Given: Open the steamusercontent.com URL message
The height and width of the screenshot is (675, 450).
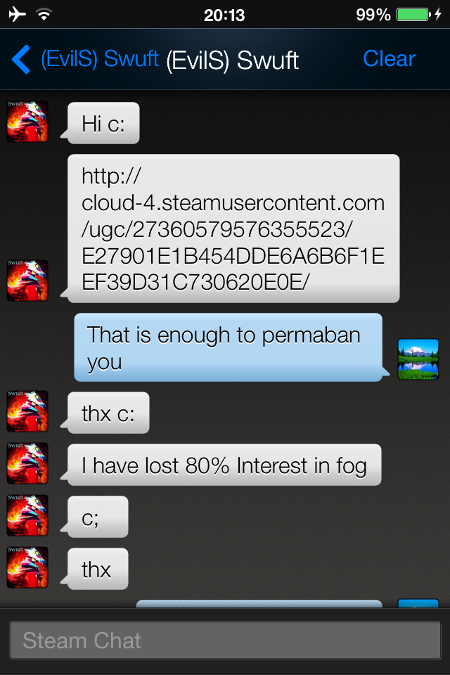Looking at the screenshot, I should [233, 229].
